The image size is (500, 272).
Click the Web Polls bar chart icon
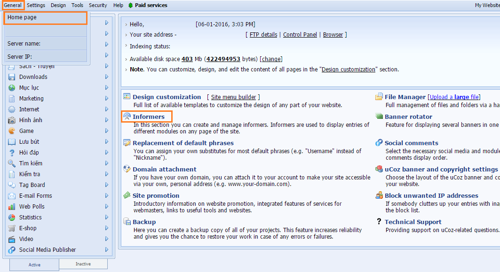pyautogui.click(x=12, y=207)
